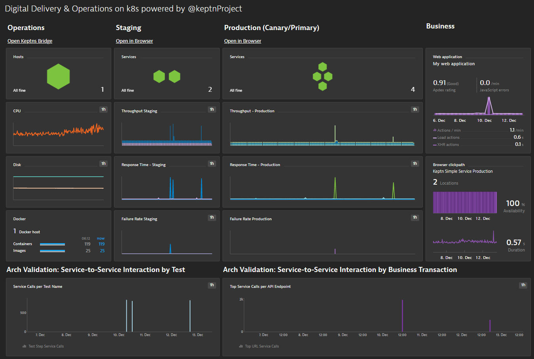
Task: Open Keptn Simple Service Production clickpath
Action: (463, 172)
